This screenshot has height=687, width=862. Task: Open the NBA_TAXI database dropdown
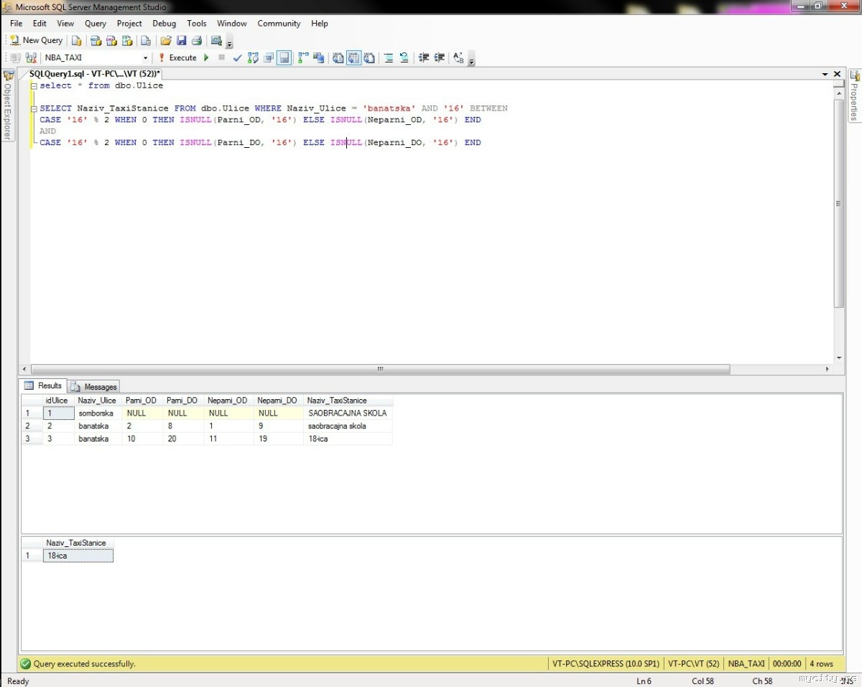point(145,57)
